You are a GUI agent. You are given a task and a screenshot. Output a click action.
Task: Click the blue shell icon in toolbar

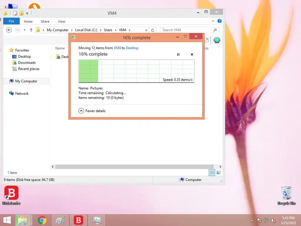[x=217, y=40]
